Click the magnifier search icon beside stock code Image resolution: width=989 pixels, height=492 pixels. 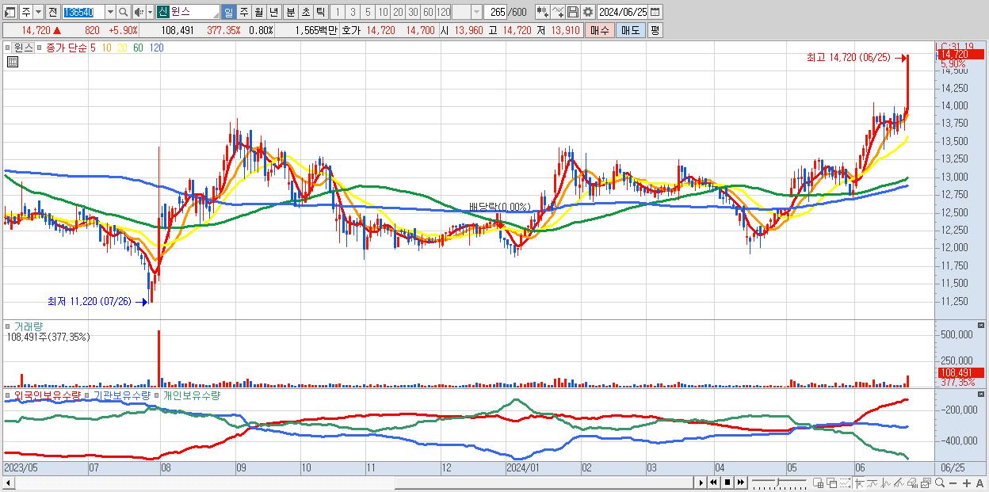[x=124, y=12]
